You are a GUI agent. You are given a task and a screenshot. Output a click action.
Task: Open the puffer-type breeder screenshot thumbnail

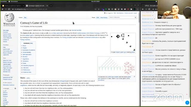117,66
